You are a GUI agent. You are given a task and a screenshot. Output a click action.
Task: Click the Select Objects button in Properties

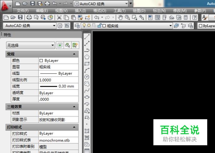tap(68, 45)
